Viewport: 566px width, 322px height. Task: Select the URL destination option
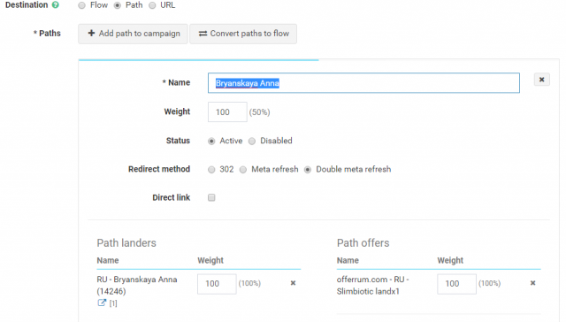pos(152,5)
